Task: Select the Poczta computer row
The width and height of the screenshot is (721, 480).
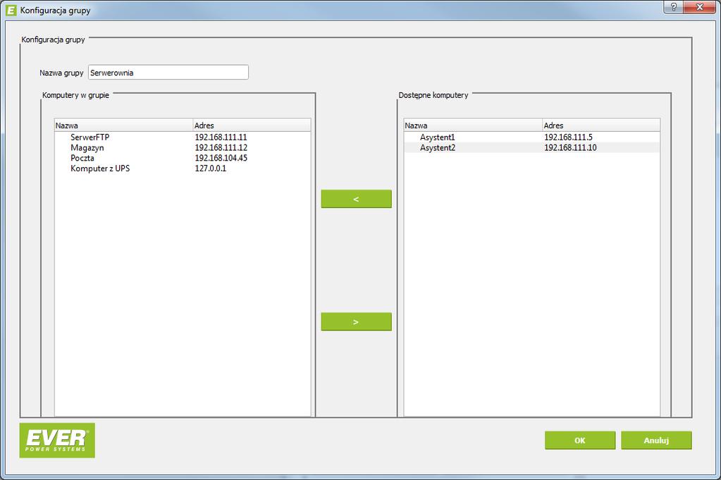Action: point(183,158)
